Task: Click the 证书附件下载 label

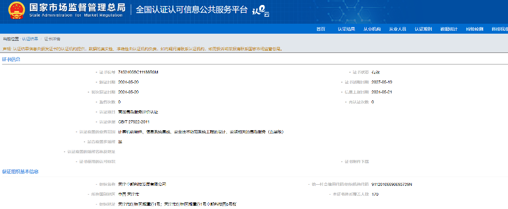Action: (356, 162)
